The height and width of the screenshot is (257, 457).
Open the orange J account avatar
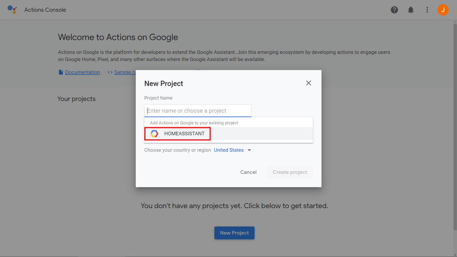[443, 10]
